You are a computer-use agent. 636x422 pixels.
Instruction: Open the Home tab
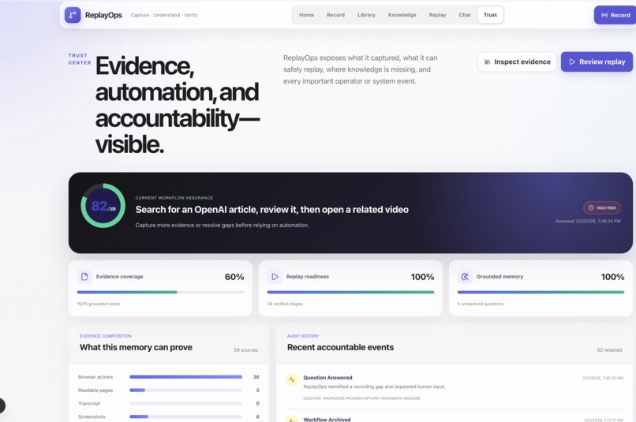pyautogui.click(x=307, y=15)
